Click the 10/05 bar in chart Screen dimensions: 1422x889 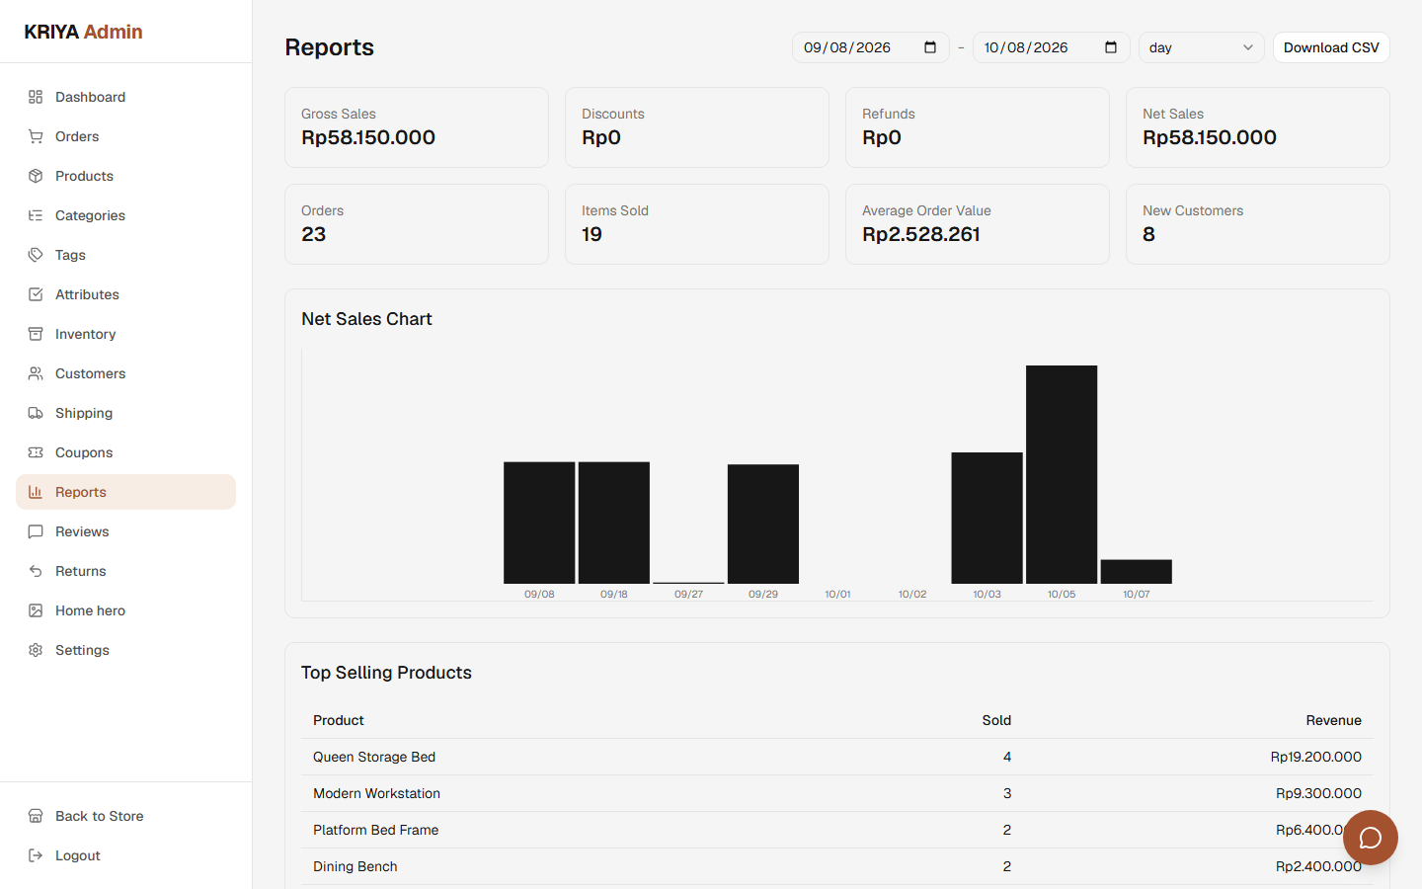1062,474
